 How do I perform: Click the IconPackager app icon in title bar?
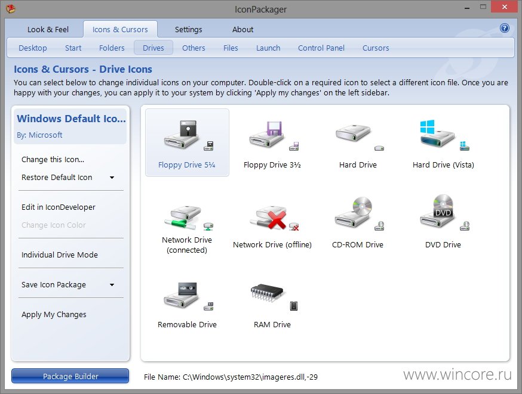tap(11, 8)
